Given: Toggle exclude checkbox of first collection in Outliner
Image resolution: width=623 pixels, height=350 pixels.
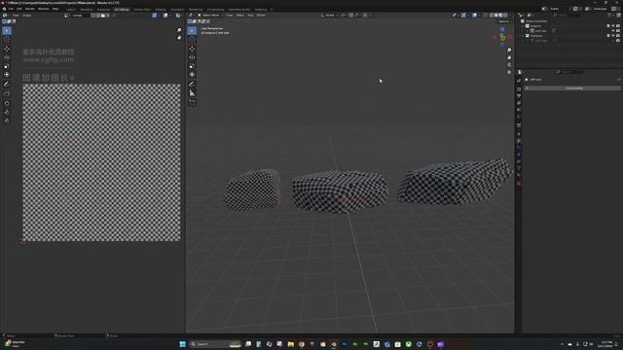Looking at the screenshot, I should [608, 26].
